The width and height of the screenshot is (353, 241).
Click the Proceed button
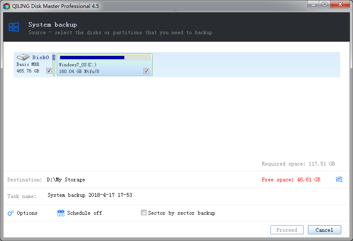(287, 230)
